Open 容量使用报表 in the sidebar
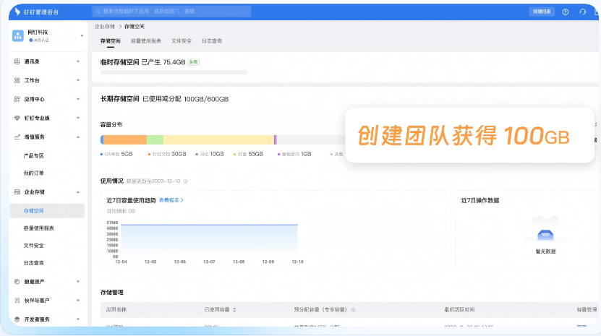Image resolution: width=601 pixels, height=336 pixels. [39, 228]
